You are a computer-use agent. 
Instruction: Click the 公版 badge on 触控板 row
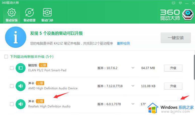[x=43, y=65]
